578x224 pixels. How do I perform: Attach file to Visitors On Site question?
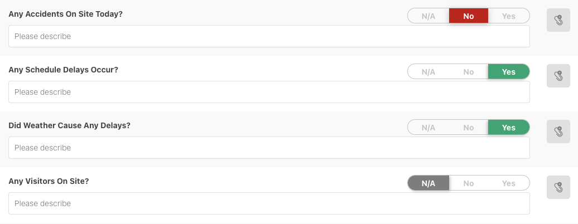[x=558, y=187]
